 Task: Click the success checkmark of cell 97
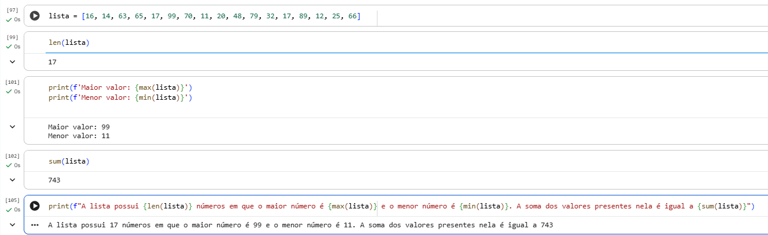tap(9, 20)
